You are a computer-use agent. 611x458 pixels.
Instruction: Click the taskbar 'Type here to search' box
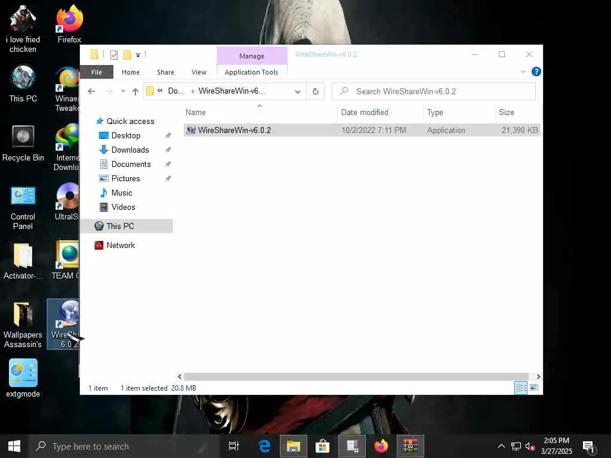point(125,446)
